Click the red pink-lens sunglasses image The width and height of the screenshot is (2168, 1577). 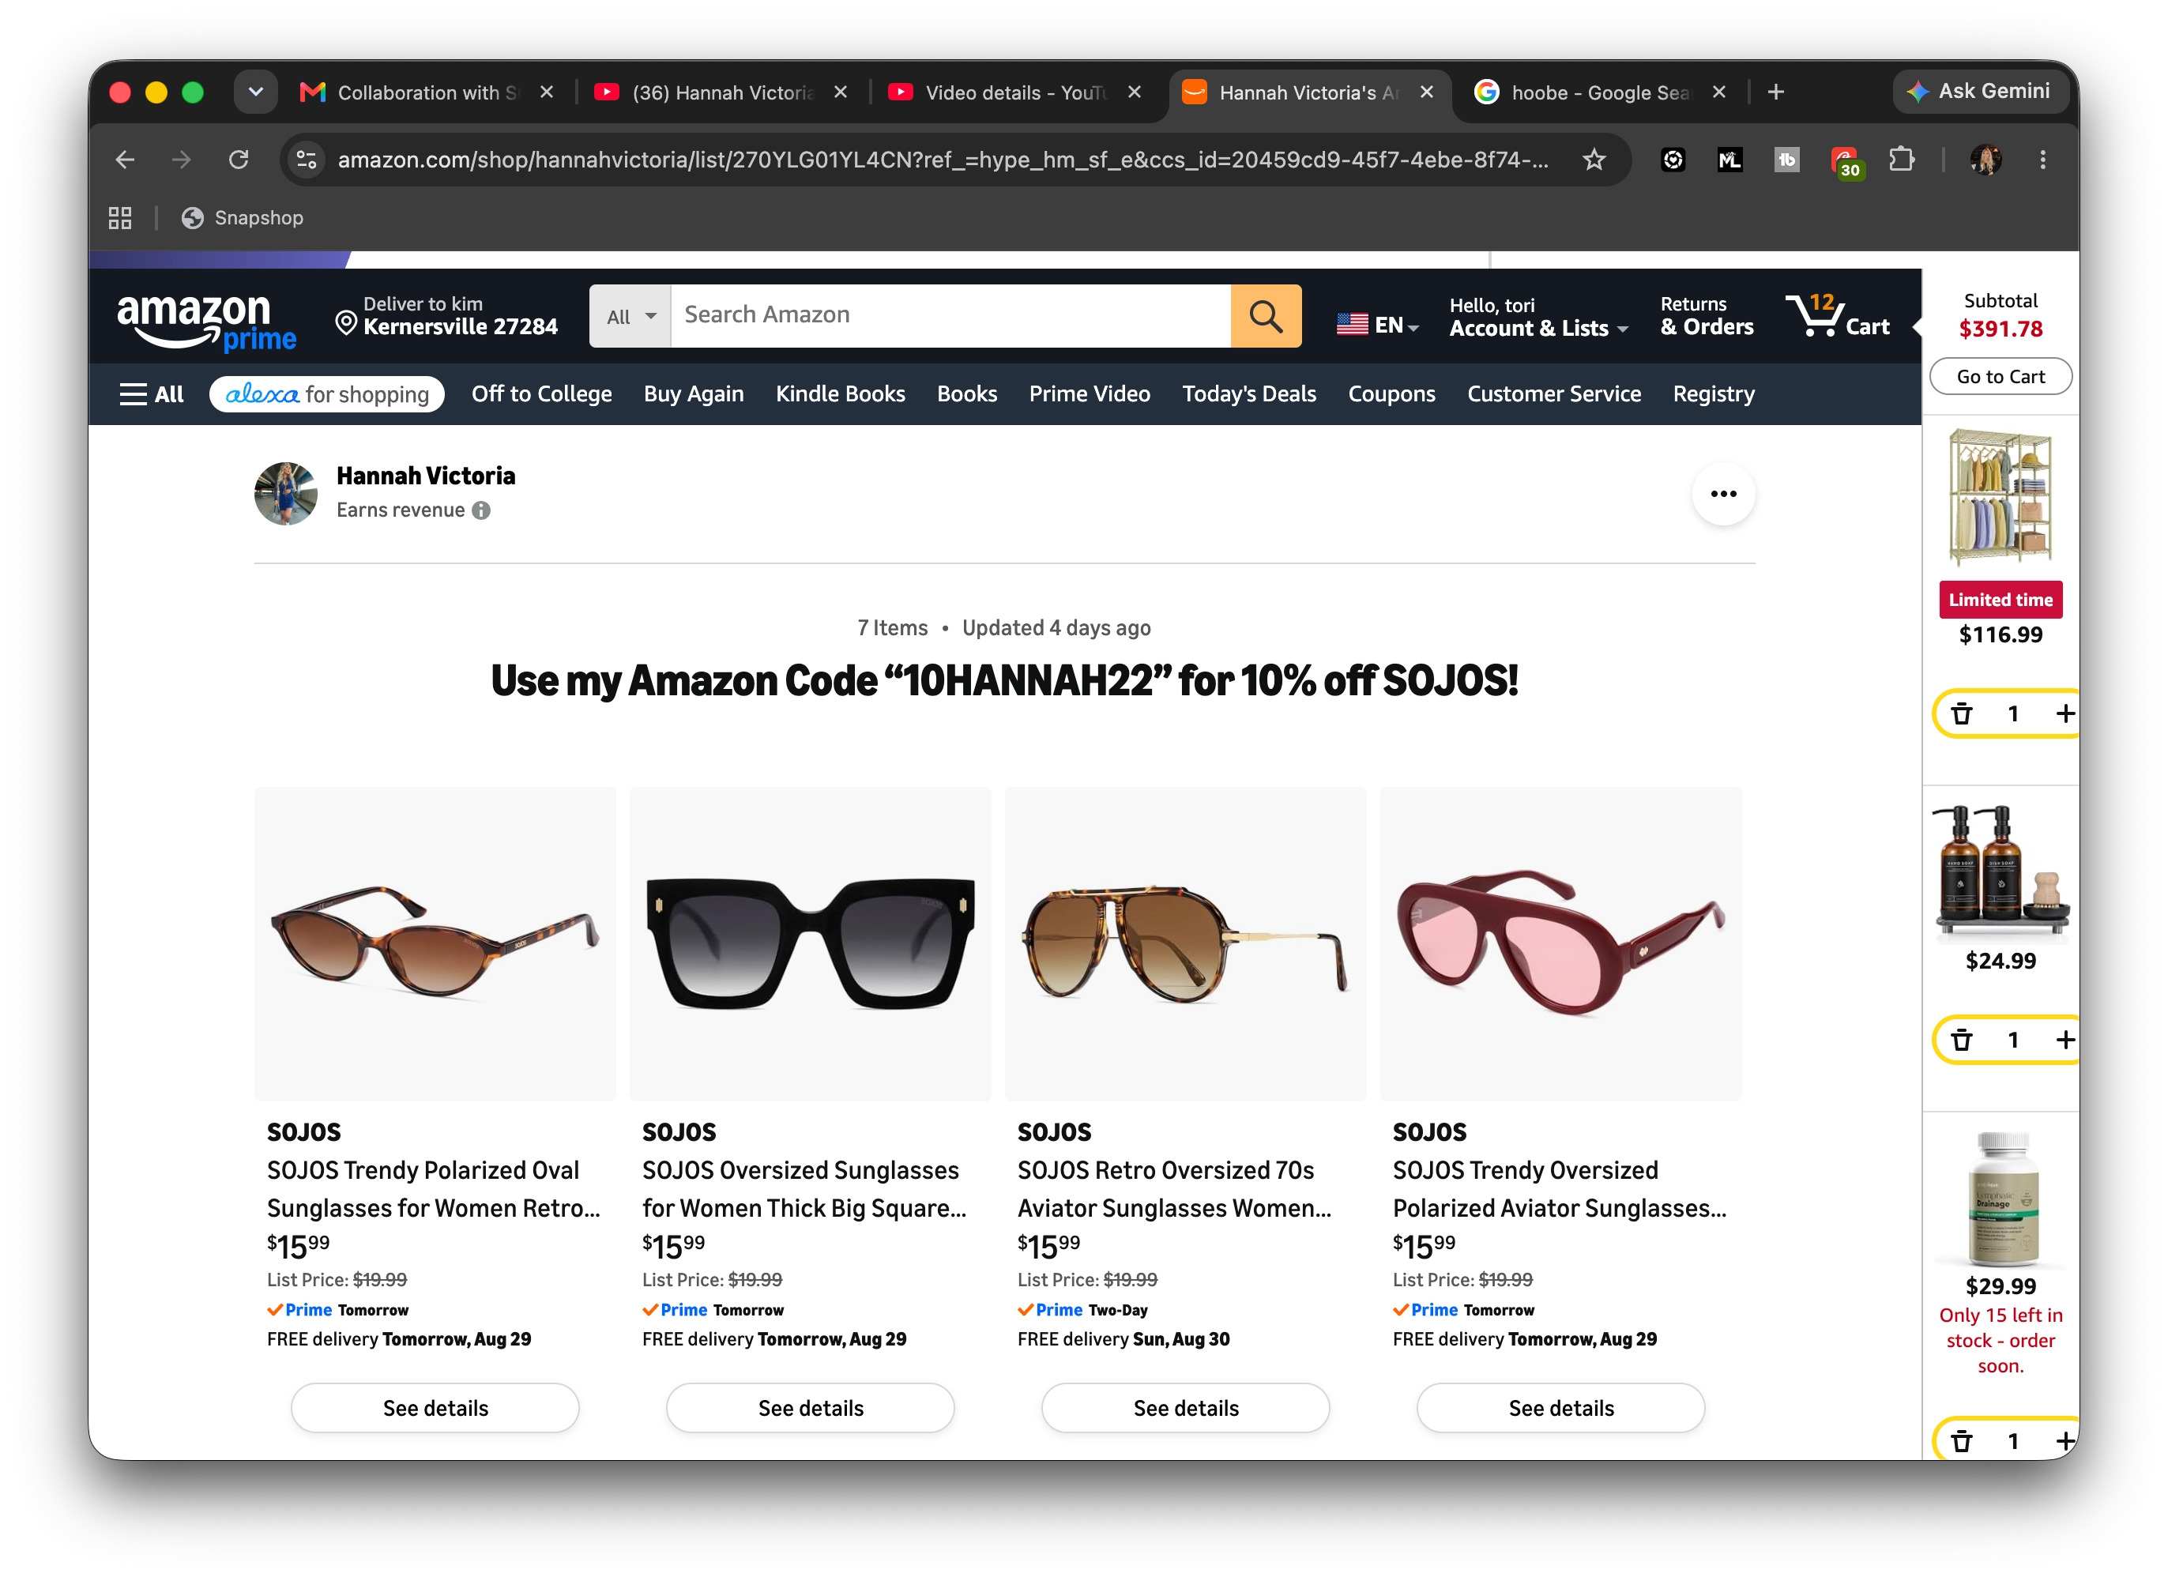[1561, 943]
